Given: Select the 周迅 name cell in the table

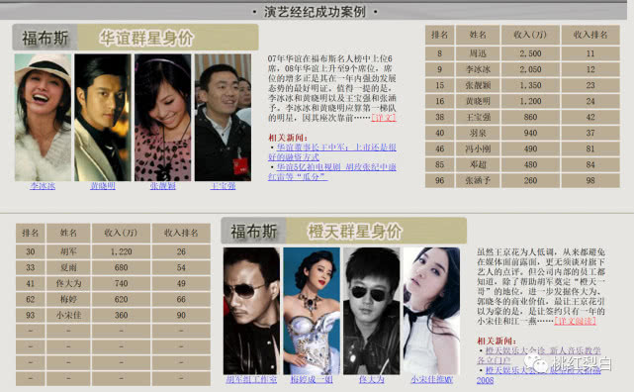Looking at the screenshot, I should tap(478, 53).
